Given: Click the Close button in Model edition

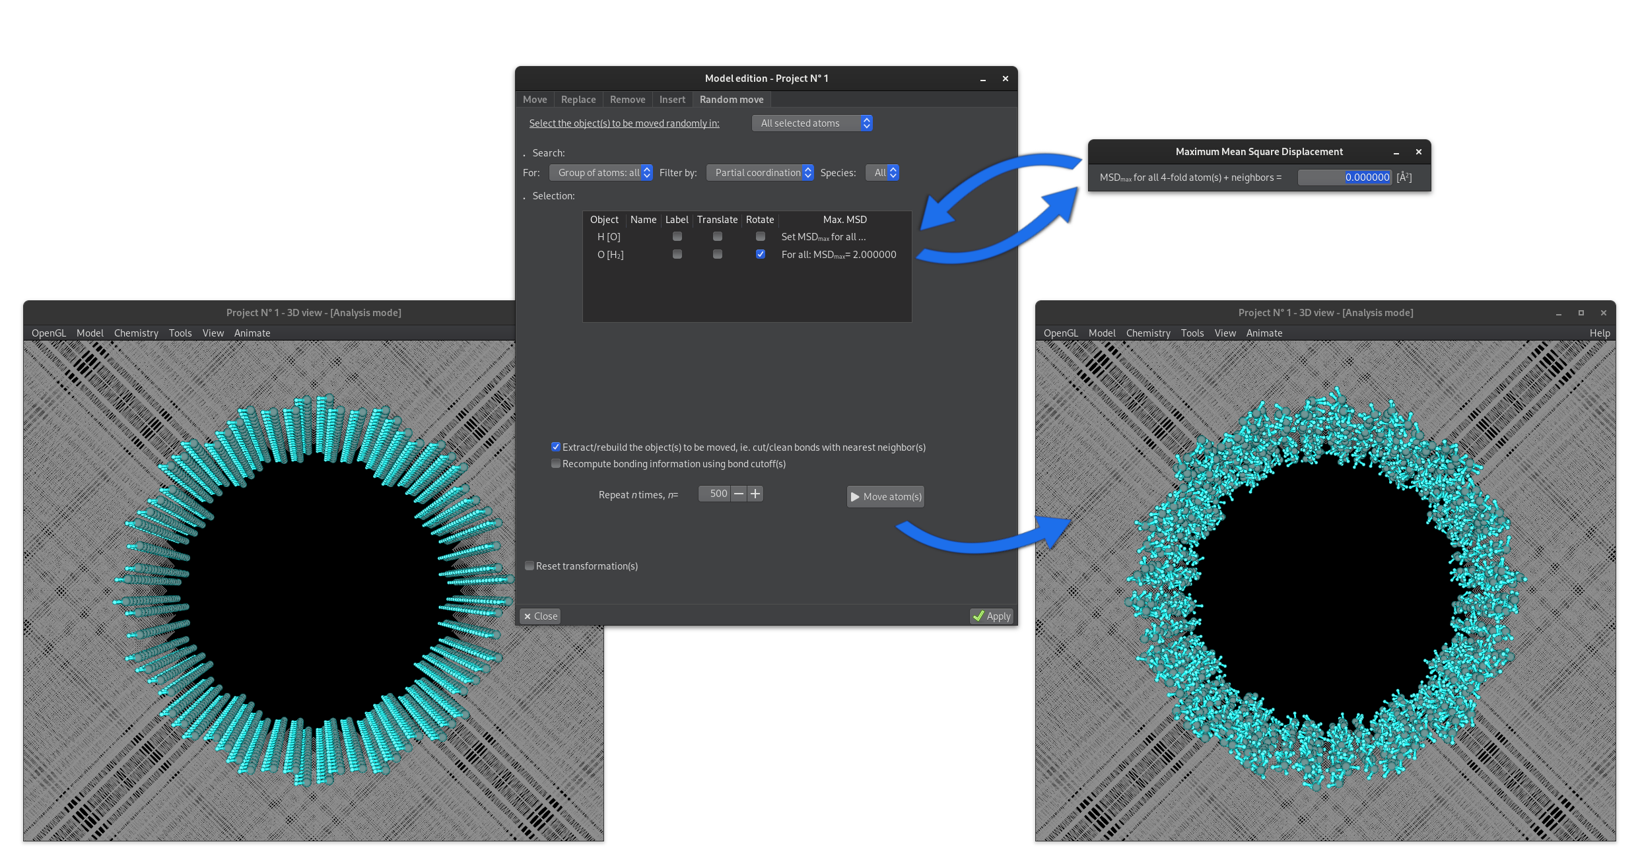Looking at the screenshot, I should coord(540,616).
